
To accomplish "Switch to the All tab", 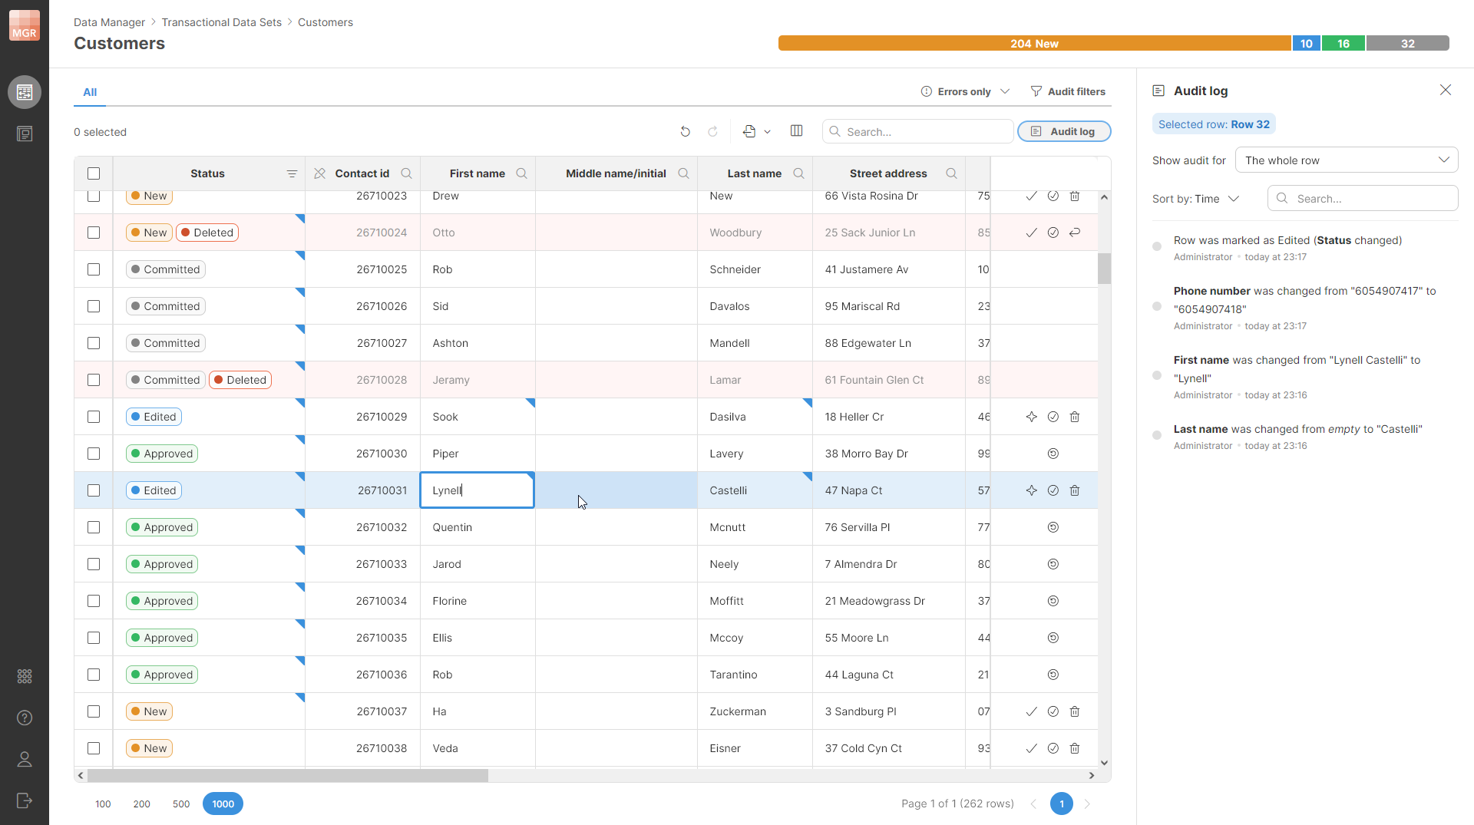I will click(89, 92).
